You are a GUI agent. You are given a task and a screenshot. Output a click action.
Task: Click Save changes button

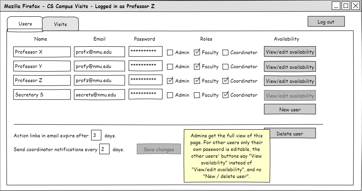pos(159,149)
